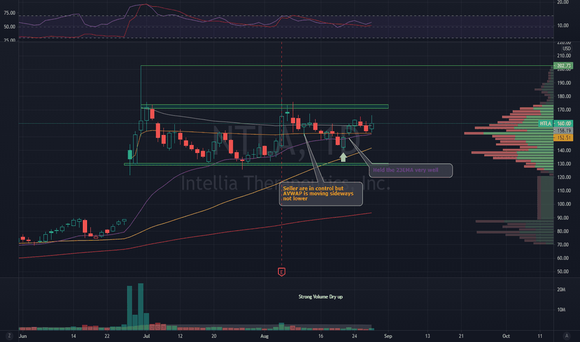
Task: Click the 130.00 price scale label
Action: [564, 164]
